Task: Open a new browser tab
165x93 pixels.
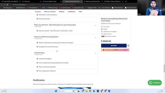Action: point(126,2)
